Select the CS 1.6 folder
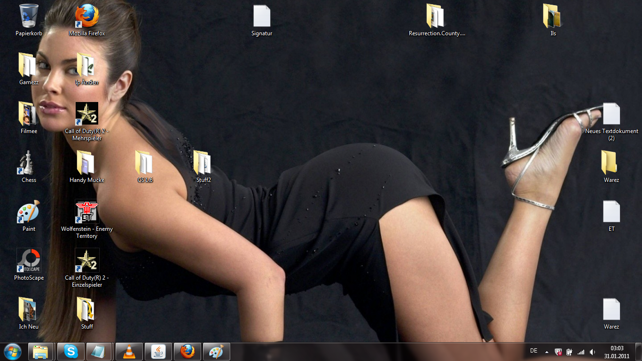Viewport: 642px width, 361px height. 145,163
